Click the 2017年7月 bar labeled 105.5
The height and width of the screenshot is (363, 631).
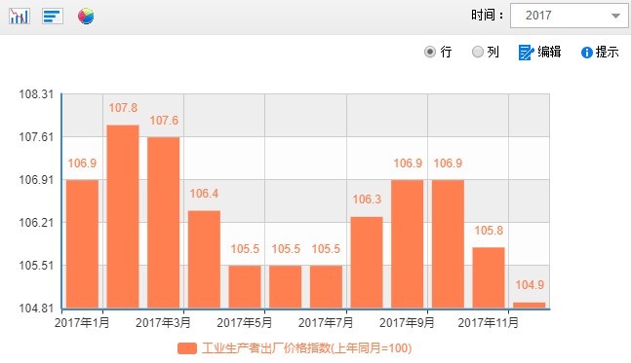click(326, 287)
